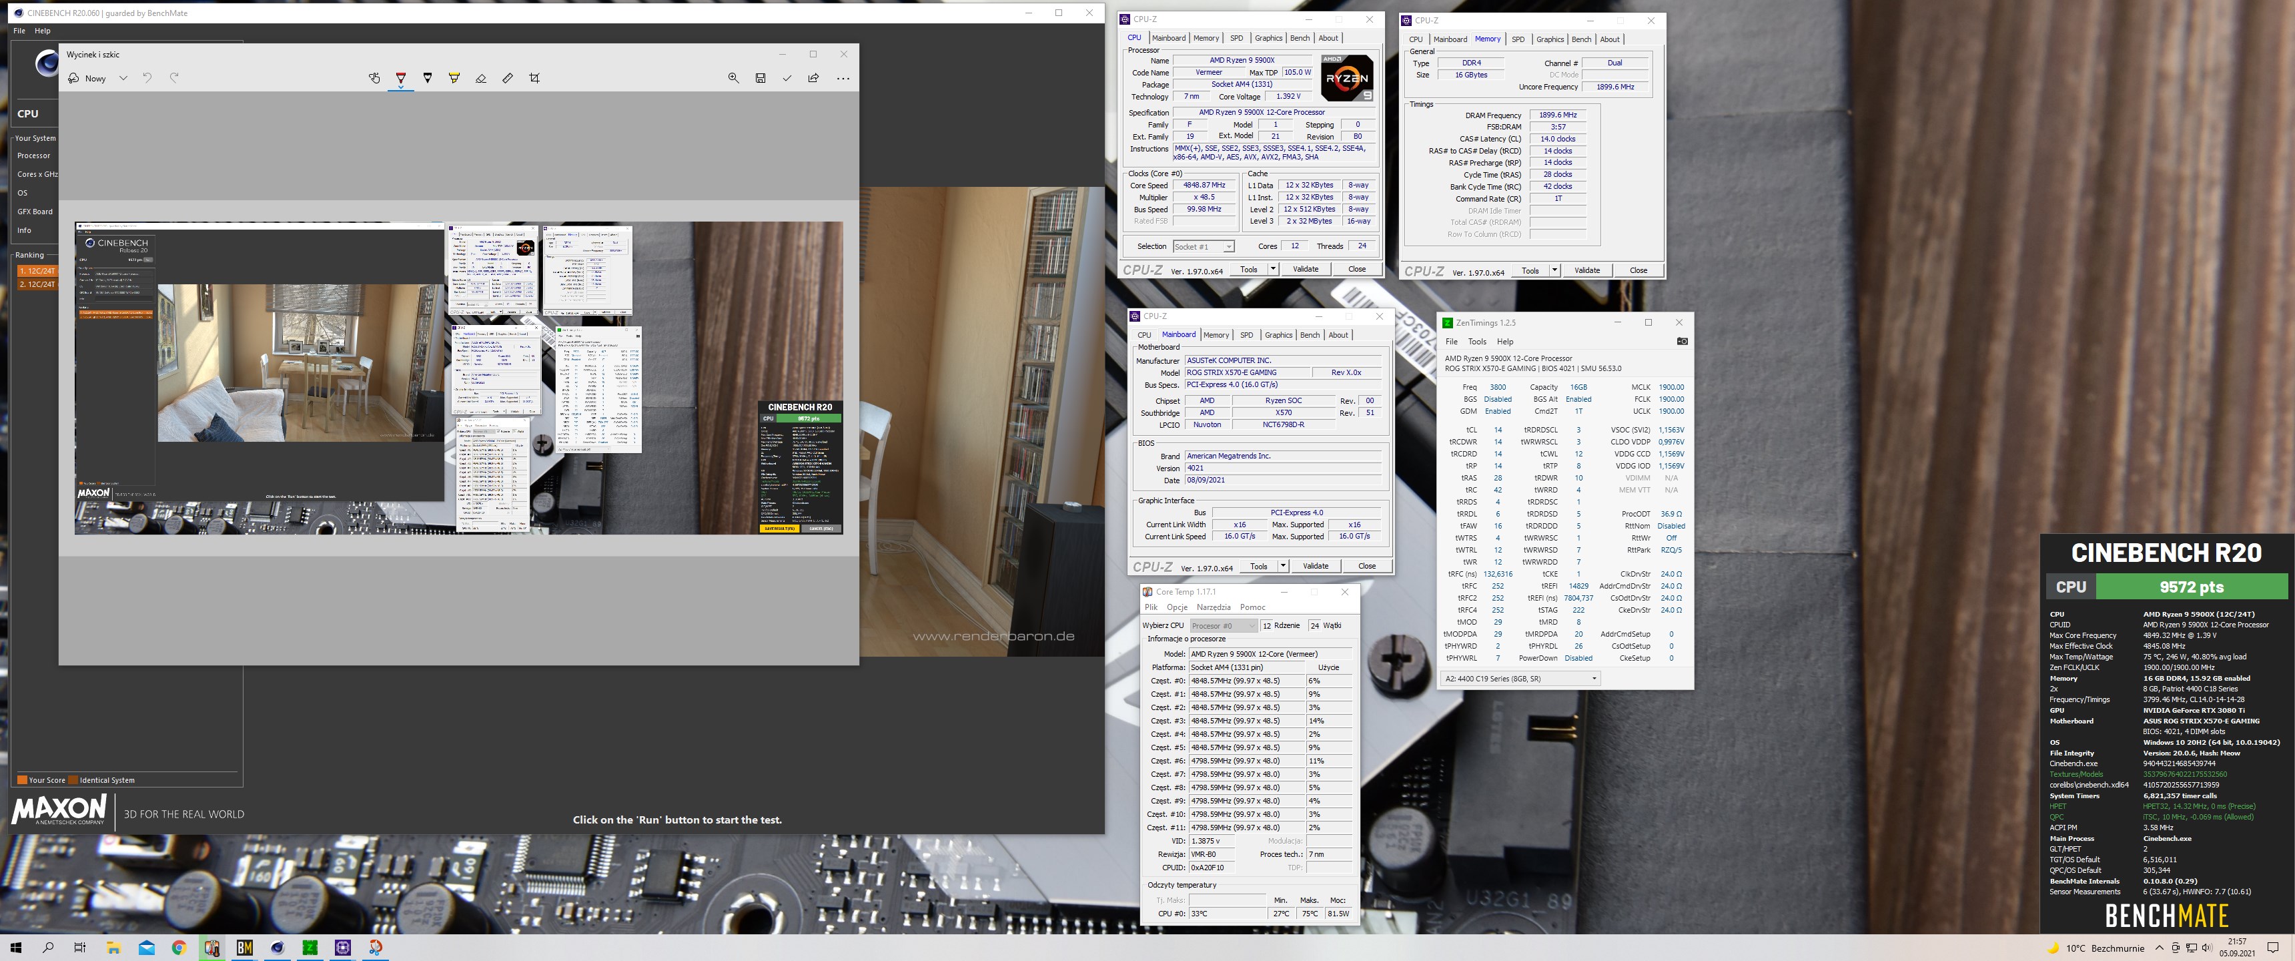Click the Core Speed value 4848.87 MHz in CPU-Z
Viewport: 2295px width, 961px height.
(x=1204, y=186)
